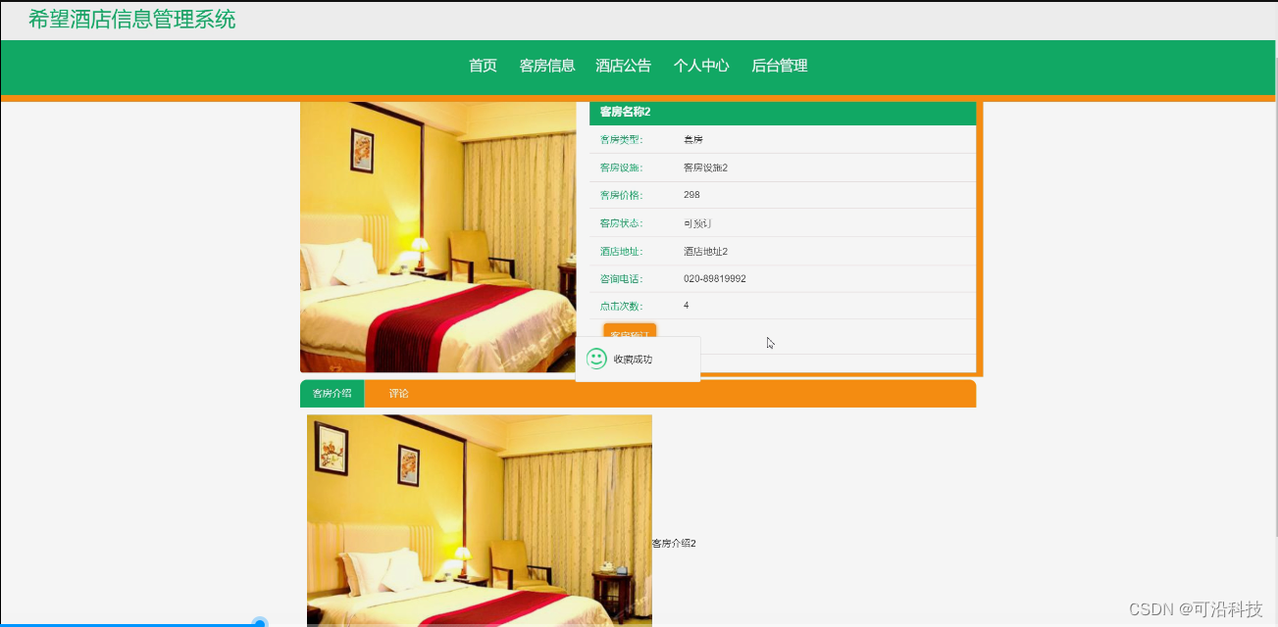Open the 首页 navigation menu item

(482, 66)
